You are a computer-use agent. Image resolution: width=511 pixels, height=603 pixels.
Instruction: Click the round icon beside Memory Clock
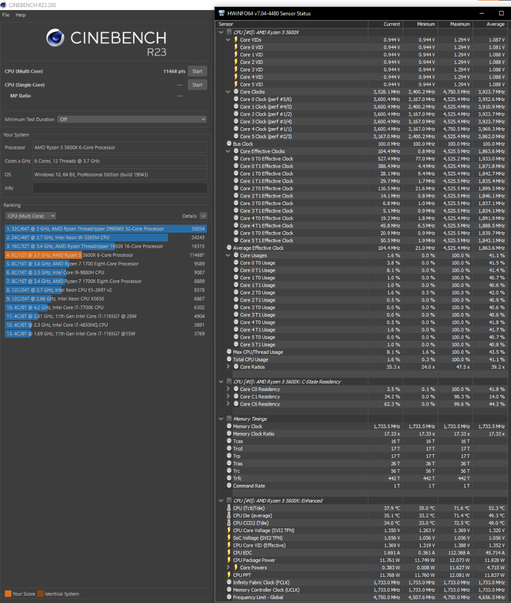coord(229,426)
